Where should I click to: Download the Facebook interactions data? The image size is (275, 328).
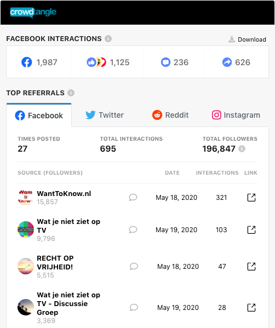point(247,39)
